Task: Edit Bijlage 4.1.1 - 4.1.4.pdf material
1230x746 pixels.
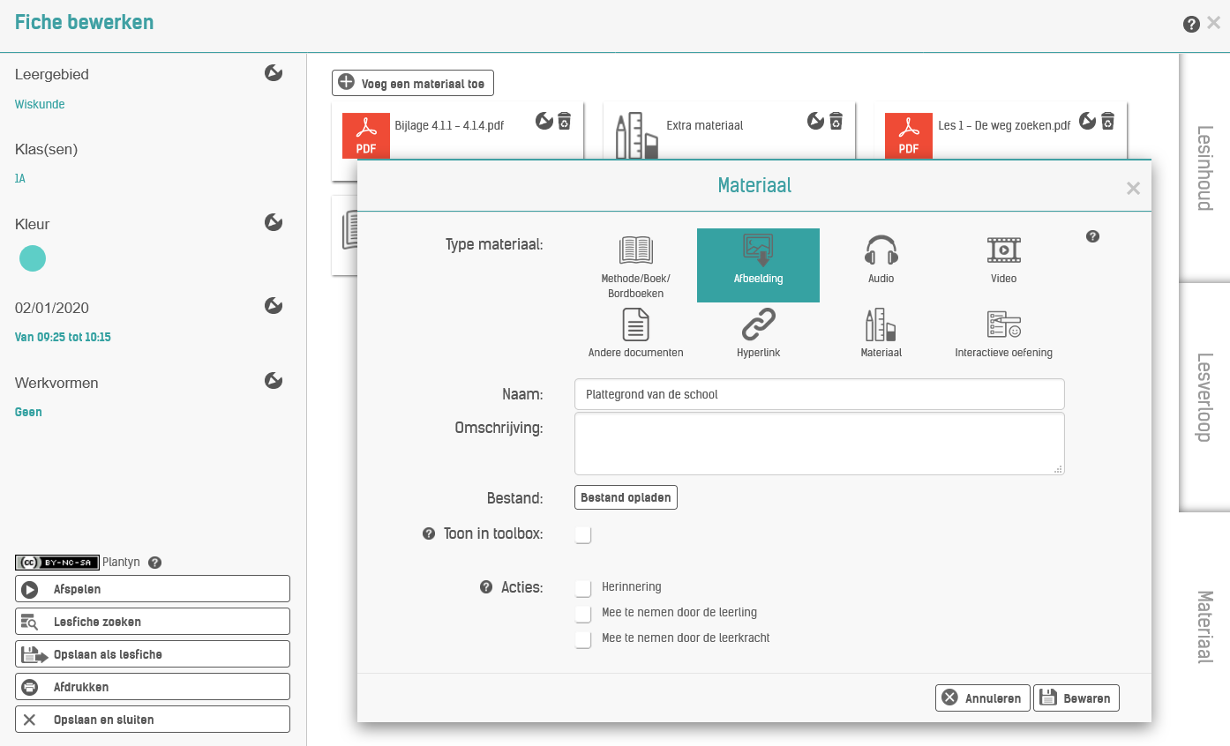Action: (x=544, y=121)
